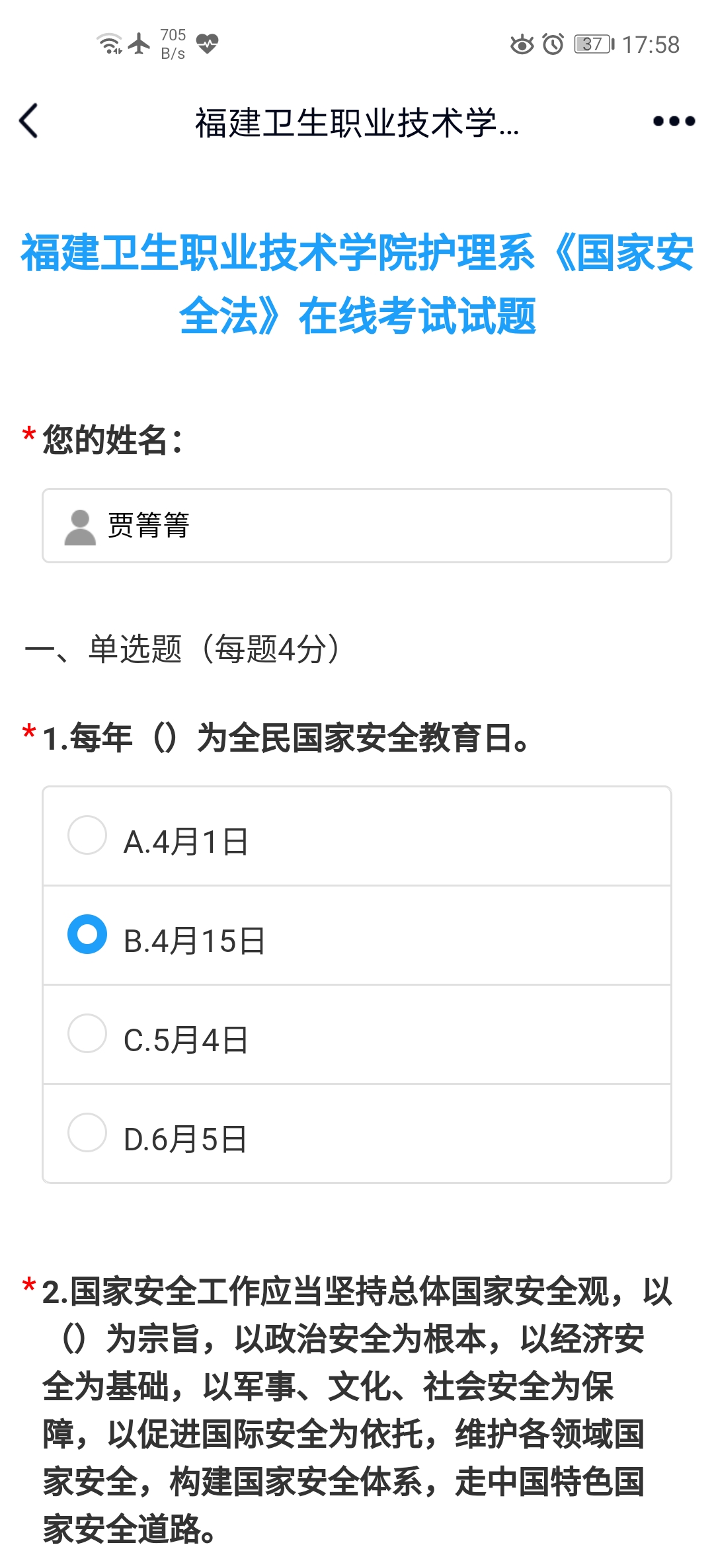Tap the battery level indicator
The width and height of the screenshot is (714, 1547).
(x=594, y=44)
